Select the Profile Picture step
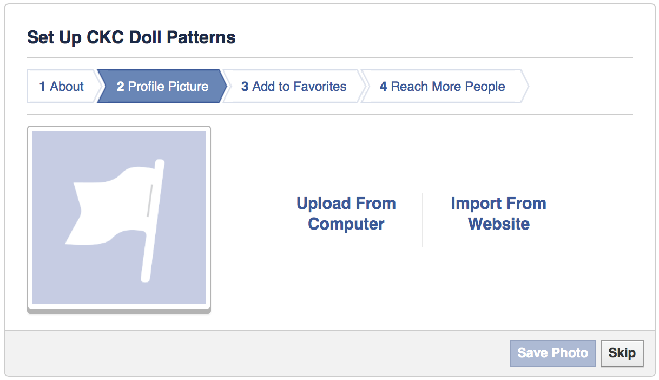The height and width of the screenshot is (380, 659). [x=162, y=86]
